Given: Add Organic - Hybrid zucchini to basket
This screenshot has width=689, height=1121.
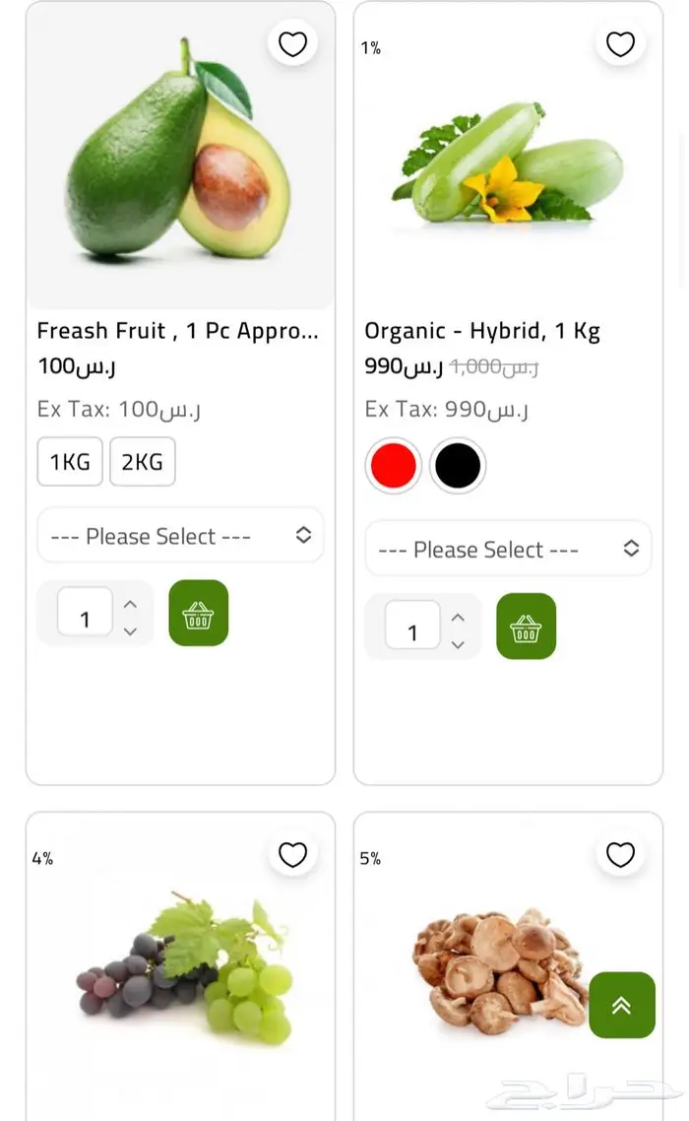Looking at the screenshot, I should click(526, 626).
